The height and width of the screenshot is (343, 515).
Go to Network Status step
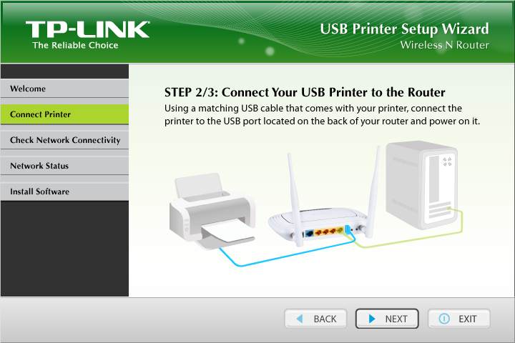click(64, 166)
